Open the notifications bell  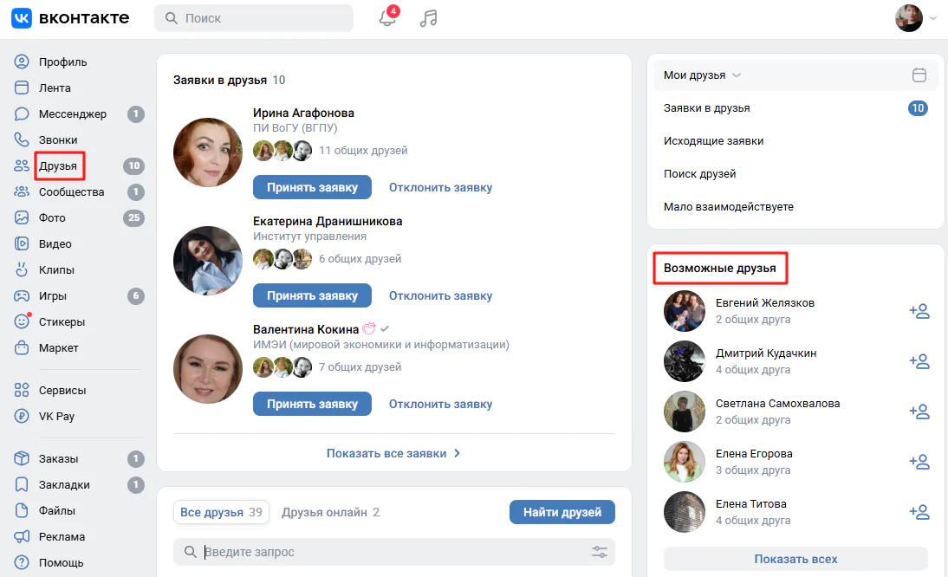coord(387,18)
